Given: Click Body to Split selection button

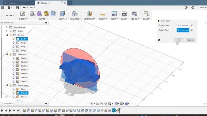Looking at the screenshot, I should (183, 25).
